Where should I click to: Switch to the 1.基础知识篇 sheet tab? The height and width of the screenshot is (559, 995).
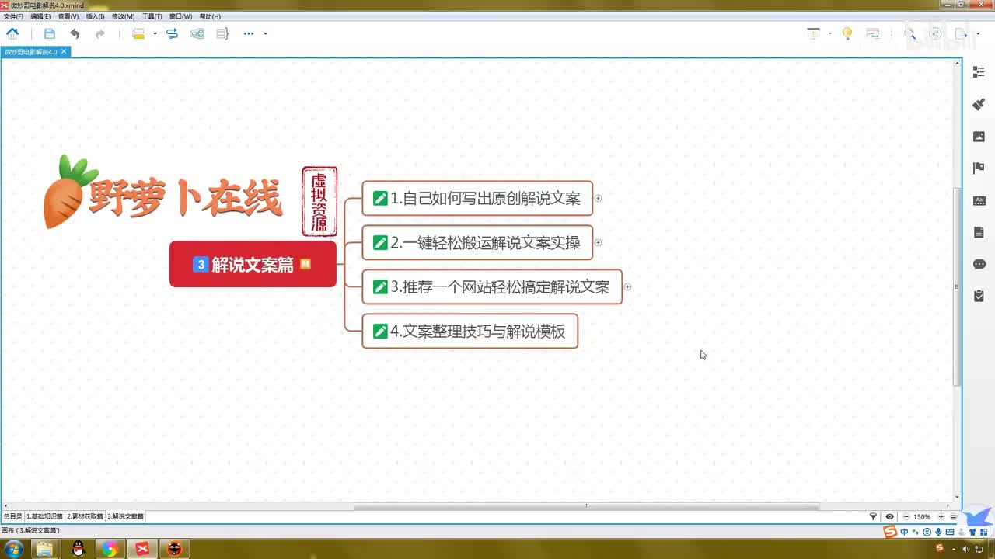[x=44, y=516]
